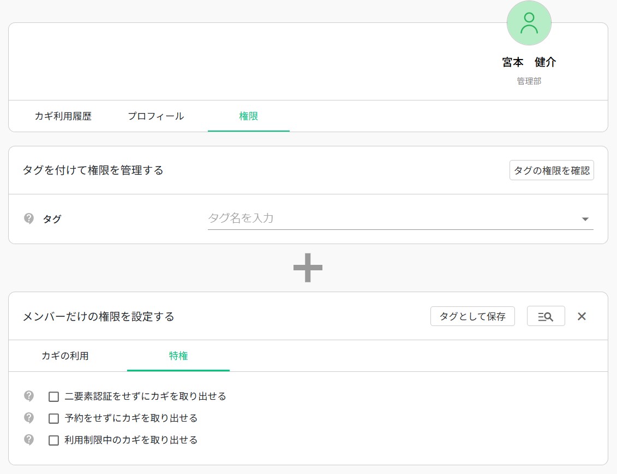Select the 特権 tab
Viewport: 617px width, 474px height.
coord(178,356)
